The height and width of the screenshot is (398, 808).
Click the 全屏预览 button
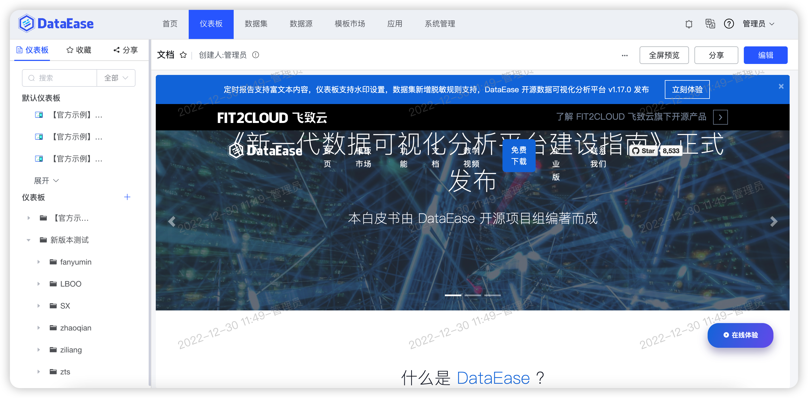click(664, 55)
